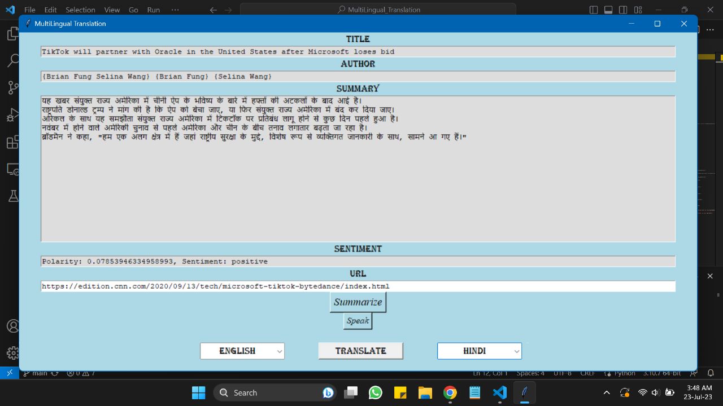The image size is (723, 406).
Task: Open clock and date 3:48 AM
Action: [x=699, y=392]
